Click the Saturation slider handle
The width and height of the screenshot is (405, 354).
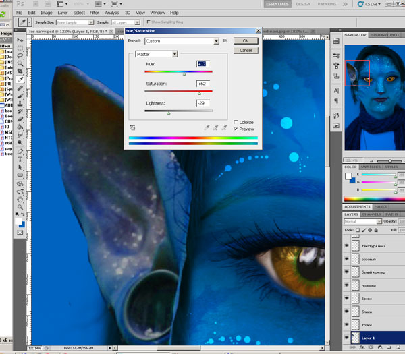[198, 94]
